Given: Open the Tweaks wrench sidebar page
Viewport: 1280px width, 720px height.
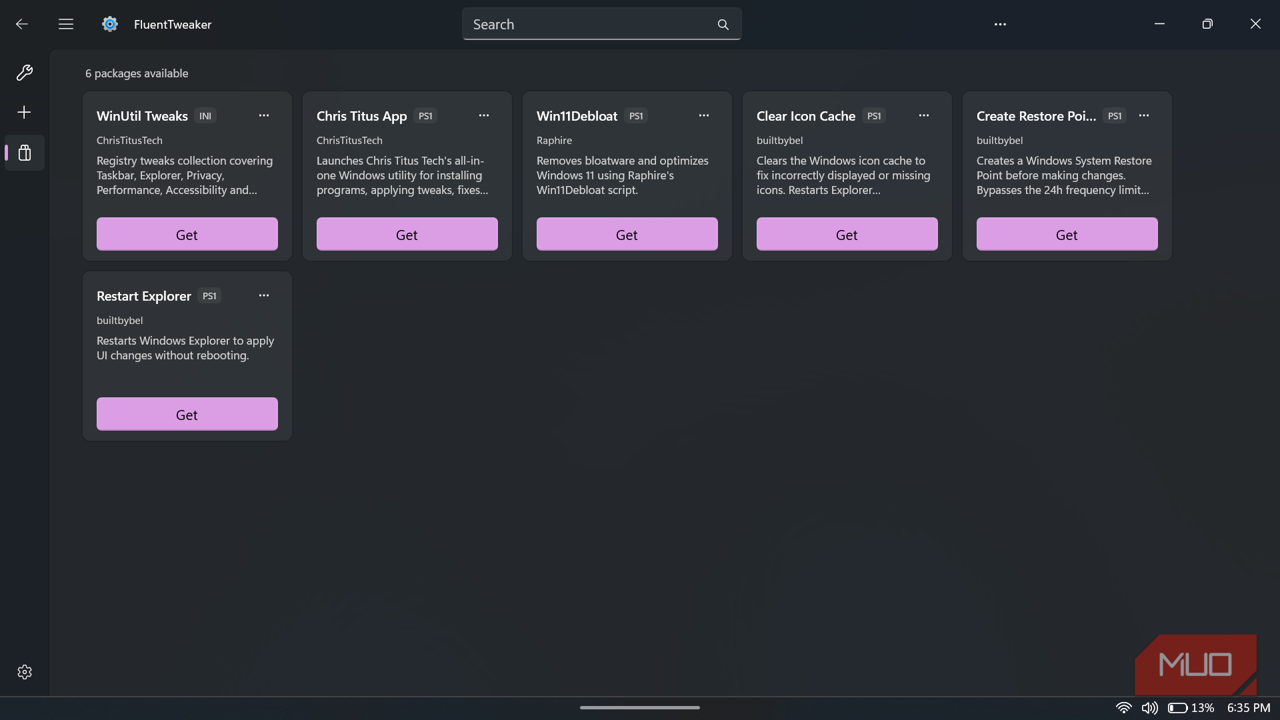Looking at the screenshot, I should point(25,73).
